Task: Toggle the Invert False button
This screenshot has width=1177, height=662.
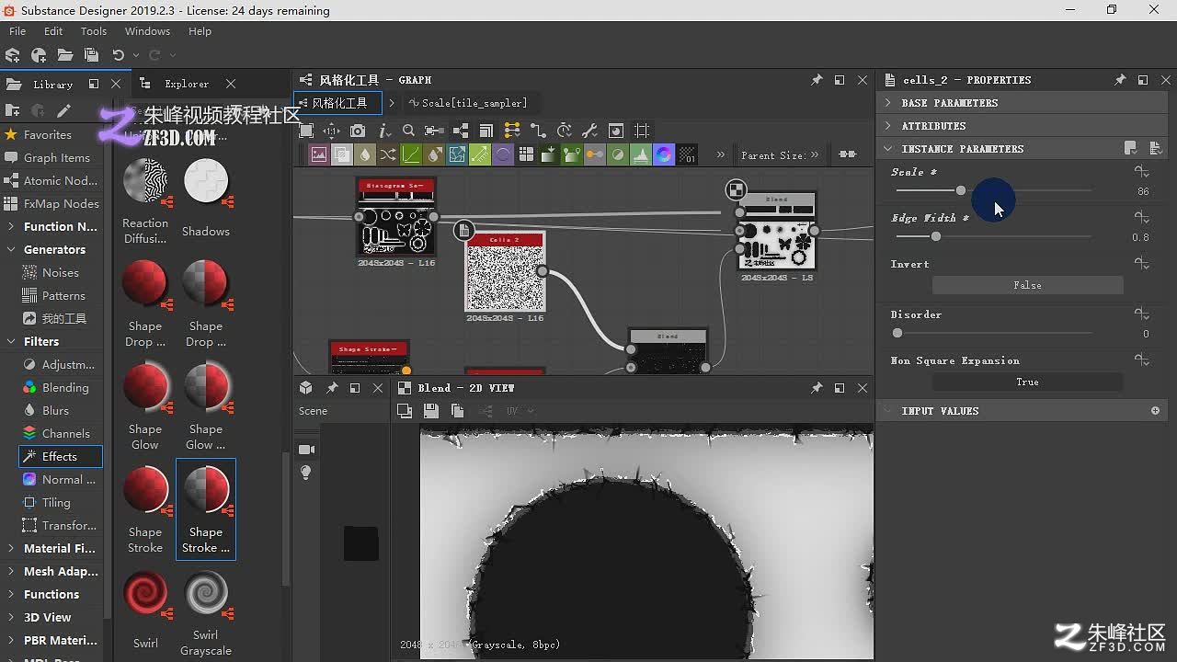Action: pos(1027,285)
